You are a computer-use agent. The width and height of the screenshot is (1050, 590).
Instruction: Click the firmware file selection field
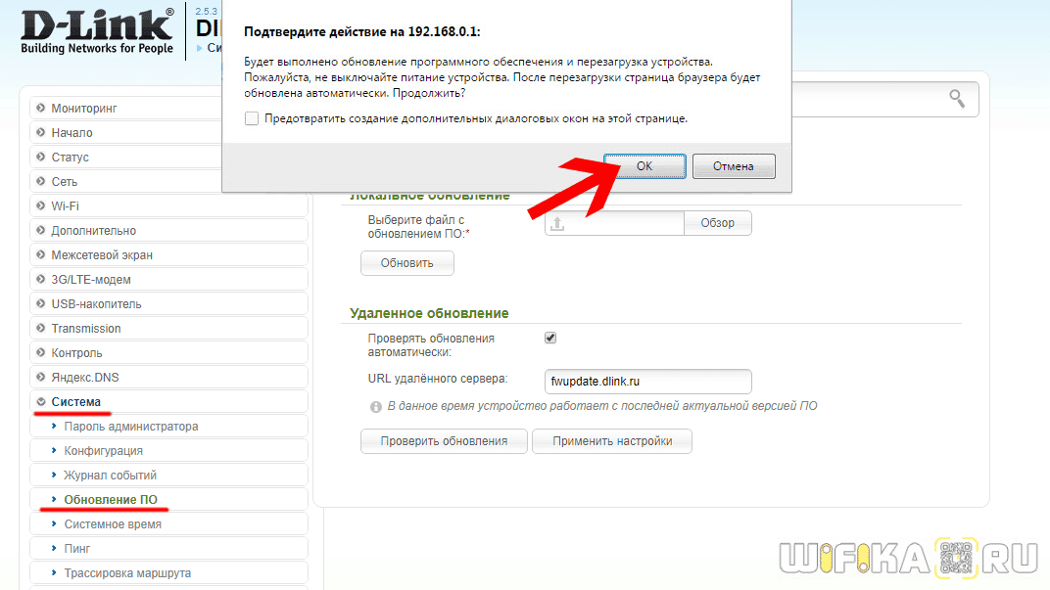tap(614, 223)
